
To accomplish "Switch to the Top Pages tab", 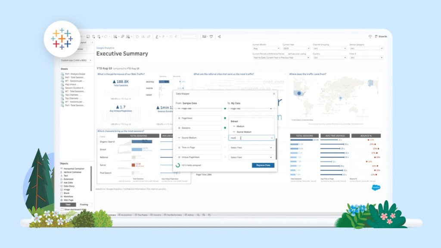I will 141,214.
